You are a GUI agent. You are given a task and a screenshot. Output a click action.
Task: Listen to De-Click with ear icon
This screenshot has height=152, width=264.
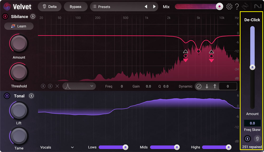[257, 139]
